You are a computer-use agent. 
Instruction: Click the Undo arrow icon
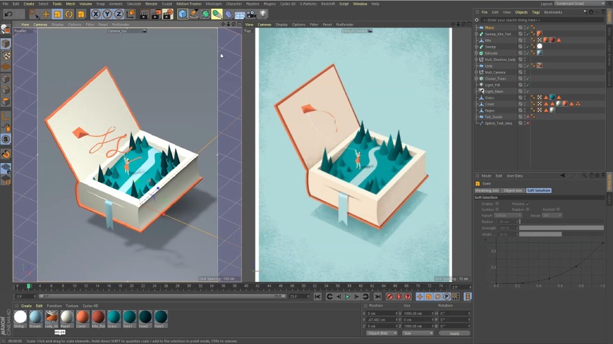point(8,14)
